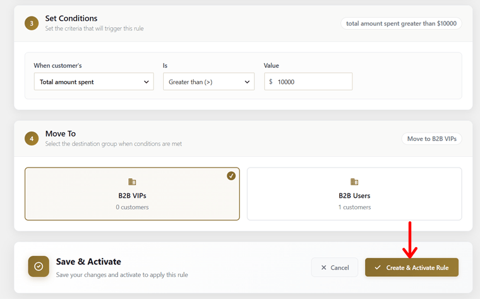Click the Save & Activate checkmark icon

point(39,266)
